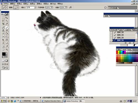Select the Eyedropper tool
138x103 pixels.
click(7, 46)
